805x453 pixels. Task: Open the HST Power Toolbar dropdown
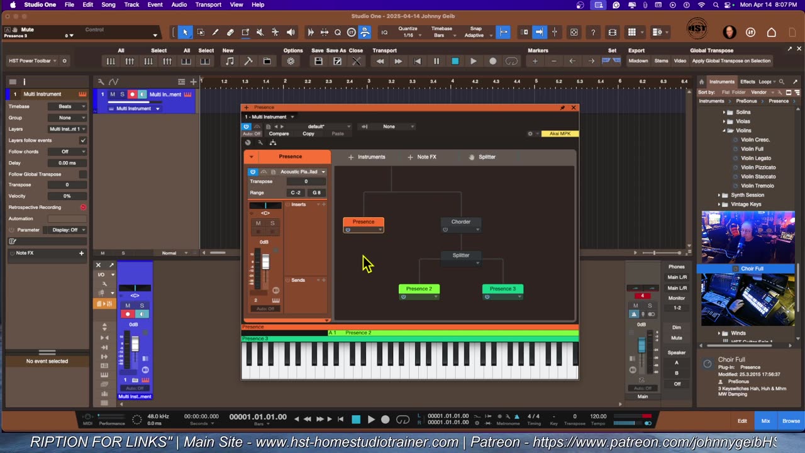click(33, 61)
